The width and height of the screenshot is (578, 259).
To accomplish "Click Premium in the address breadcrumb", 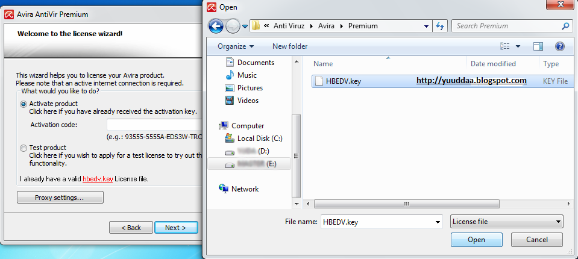I will [x=363, y=26].
